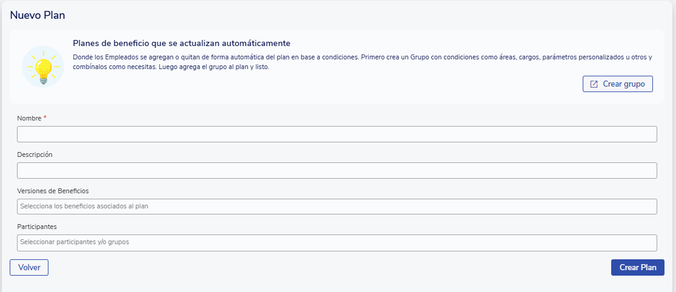Click the Versiones de Beneficios label
676x292 pixels.
(x=53, y=191)
